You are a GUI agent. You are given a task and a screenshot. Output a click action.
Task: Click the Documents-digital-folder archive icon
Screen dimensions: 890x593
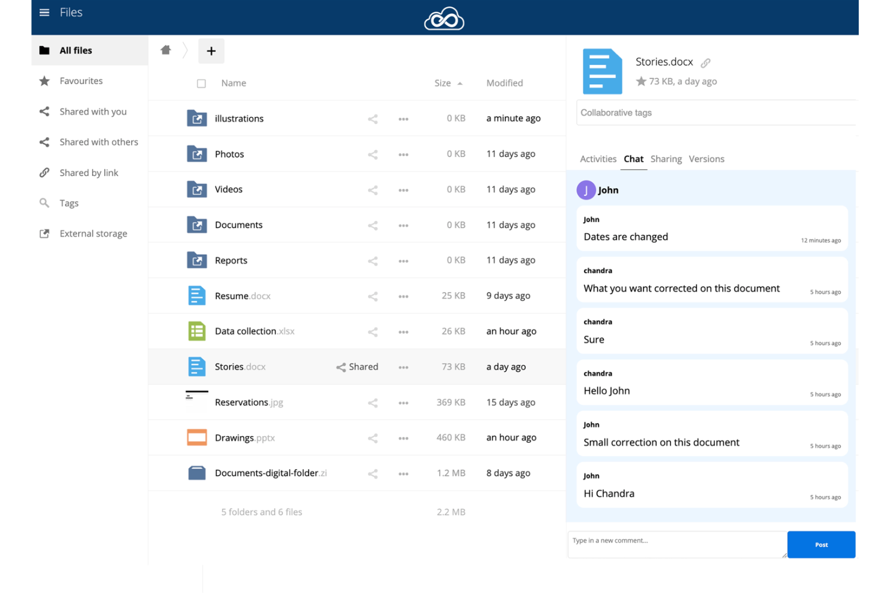(x=197, y=473)
